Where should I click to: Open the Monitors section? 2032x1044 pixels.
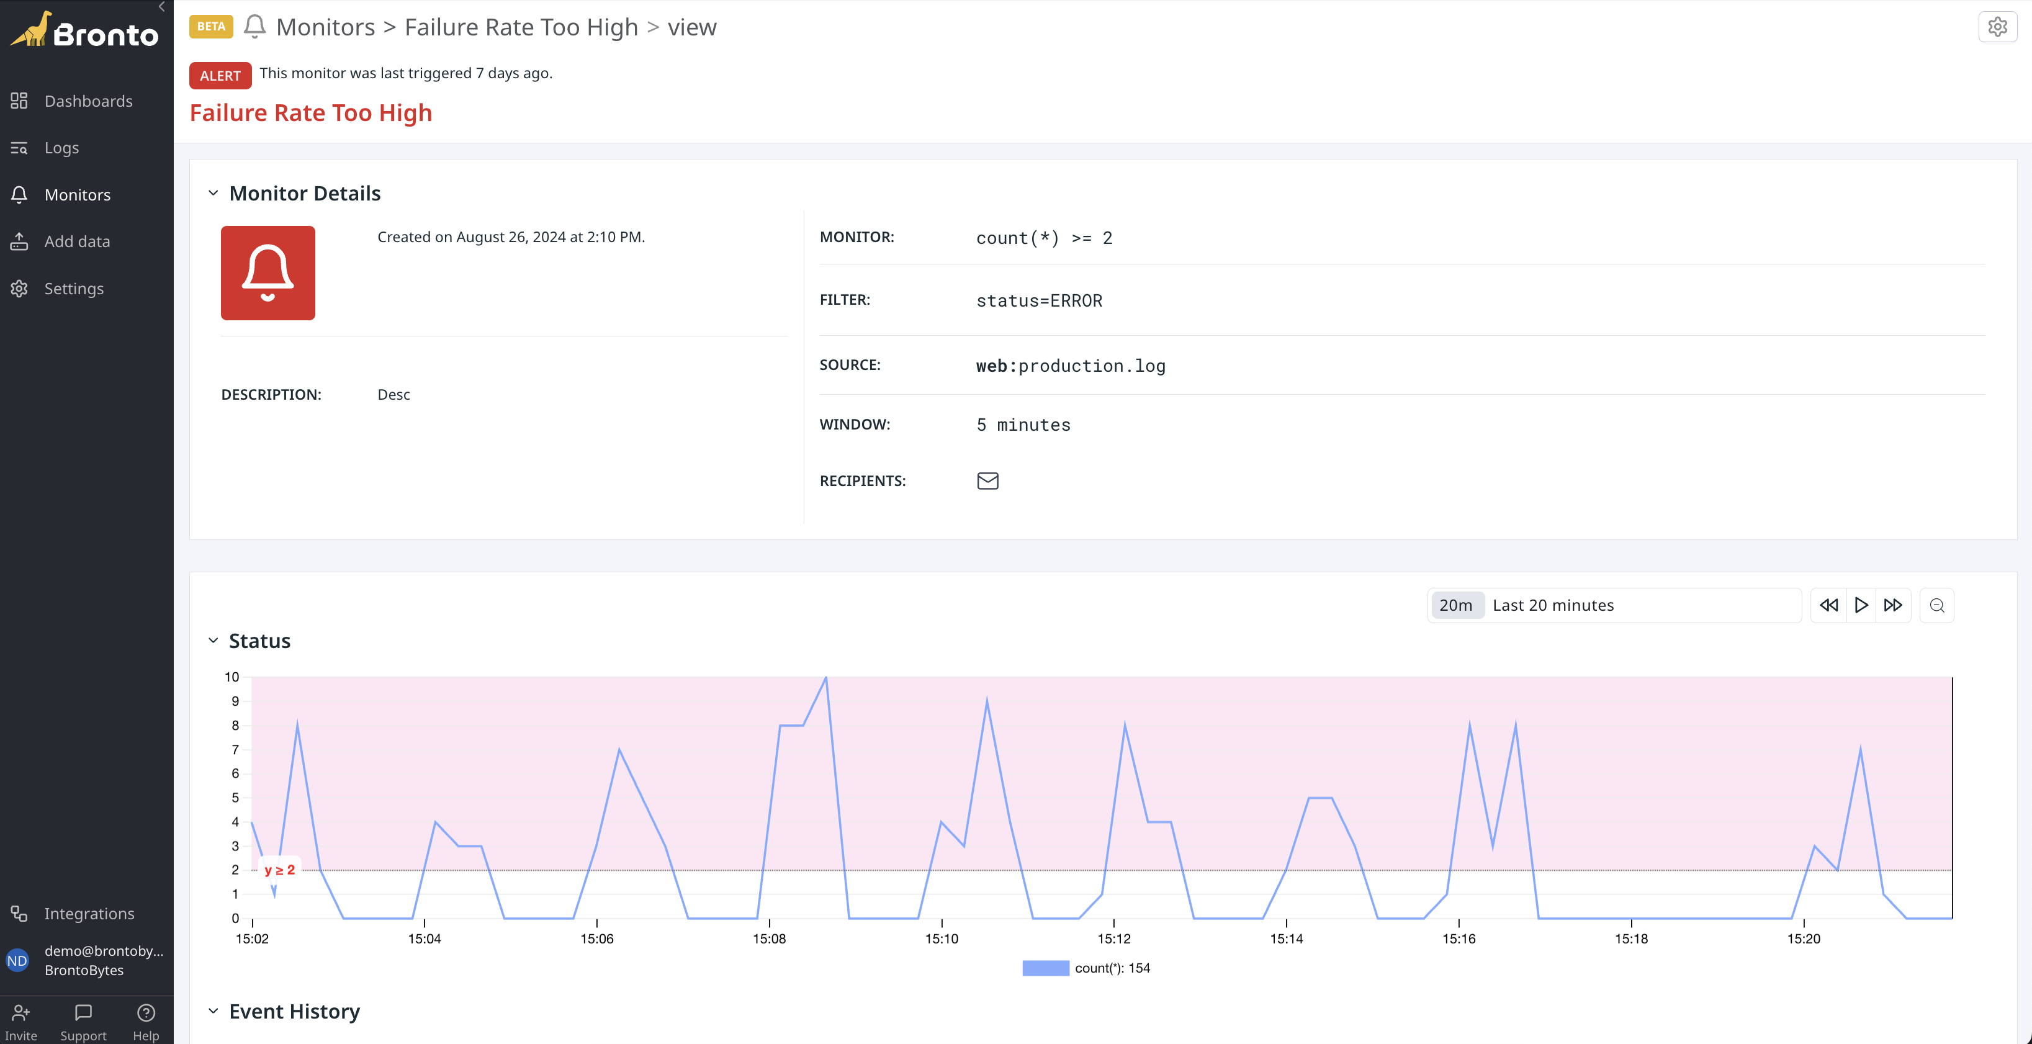77,193
